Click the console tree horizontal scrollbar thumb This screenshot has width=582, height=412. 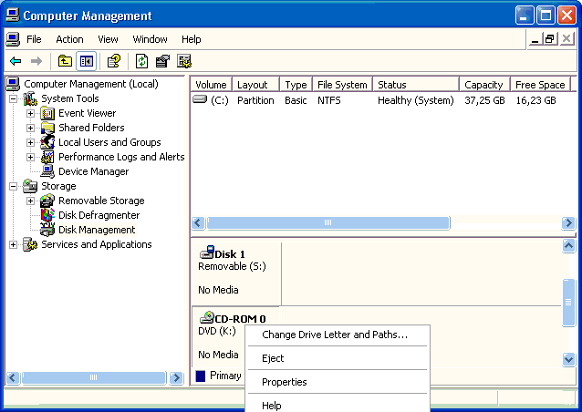coord(94,378)
